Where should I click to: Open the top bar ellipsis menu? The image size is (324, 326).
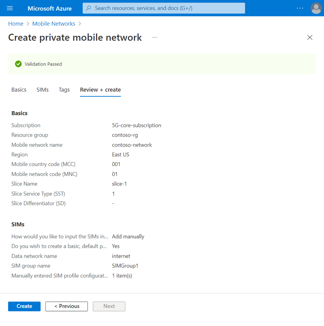click(300, 8)
